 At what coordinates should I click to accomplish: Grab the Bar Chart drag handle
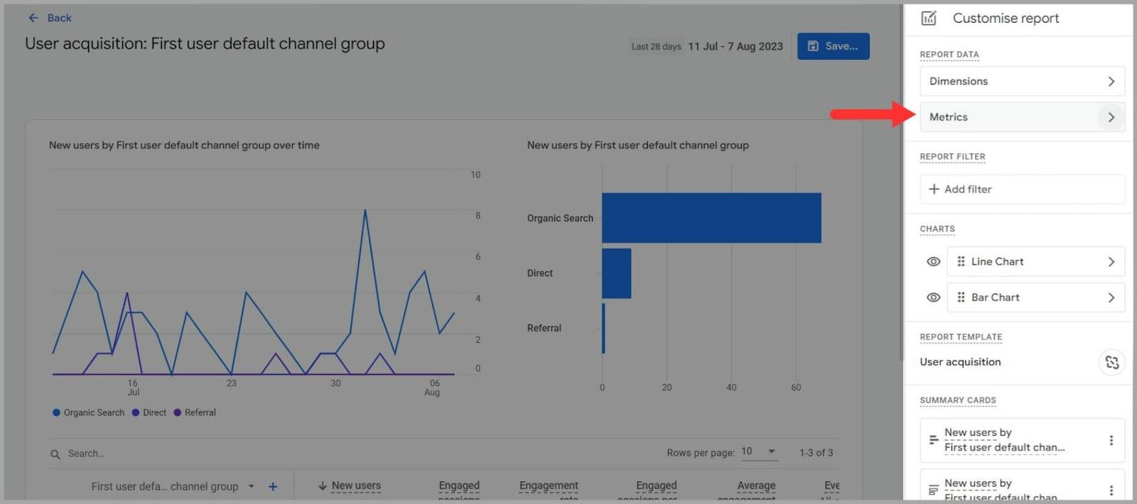point(961,297)
